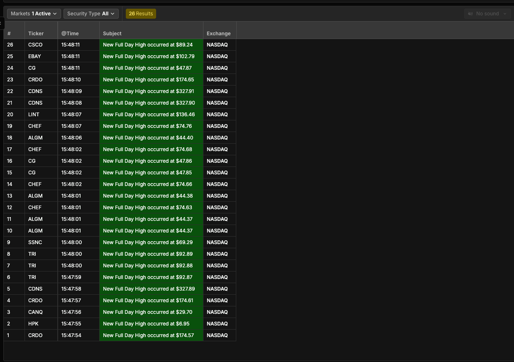
Task: Click NASDAQ in the LINT row
Action: [x=220, y=115]
